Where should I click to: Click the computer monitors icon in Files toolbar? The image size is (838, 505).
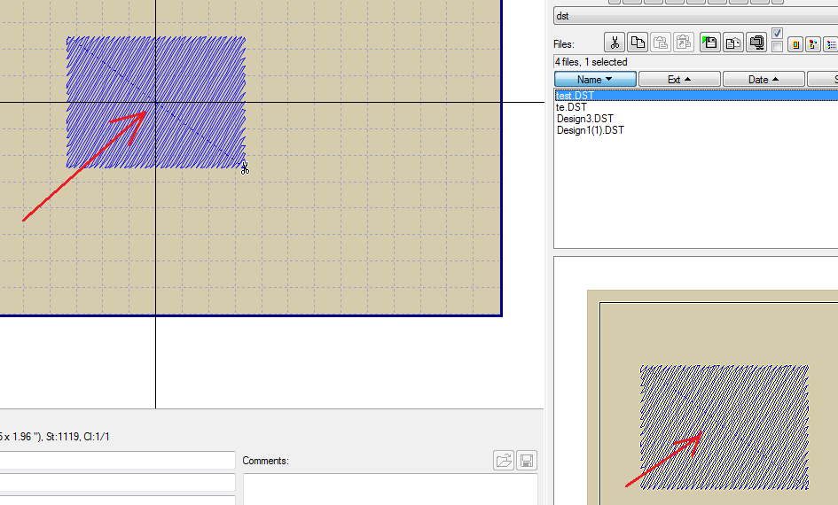click(x=756, y=43)
